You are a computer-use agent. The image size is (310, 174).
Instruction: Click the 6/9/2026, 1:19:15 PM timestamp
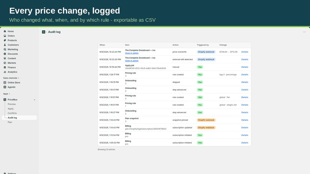click(x=109, y=82)
